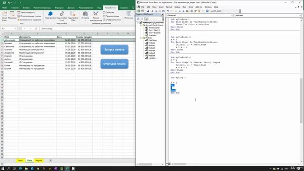304x171 pixels.
Task: Collapse Microsoft Excel Objects folder
Action: 141,25
